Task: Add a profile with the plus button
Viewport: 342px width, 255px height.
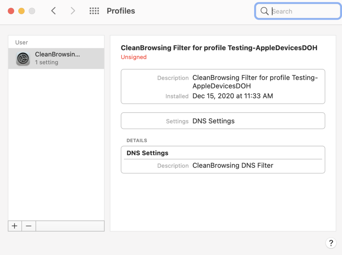Action: (x=15, y=226)
